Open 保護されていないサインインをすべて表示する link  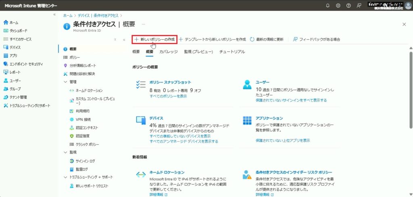[291, 100]
